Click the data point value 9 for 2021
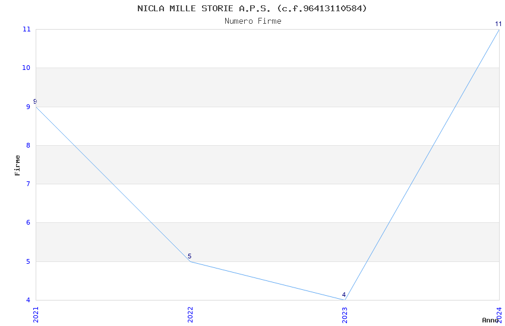The image size is (505, 326). 35,102
